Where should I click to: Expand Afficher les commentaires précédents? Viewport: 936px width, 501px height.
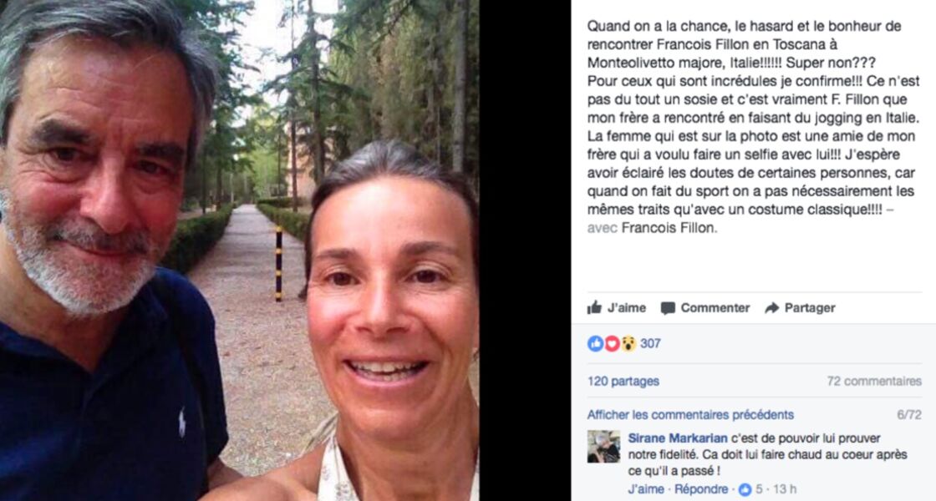(x=690, y=414)
